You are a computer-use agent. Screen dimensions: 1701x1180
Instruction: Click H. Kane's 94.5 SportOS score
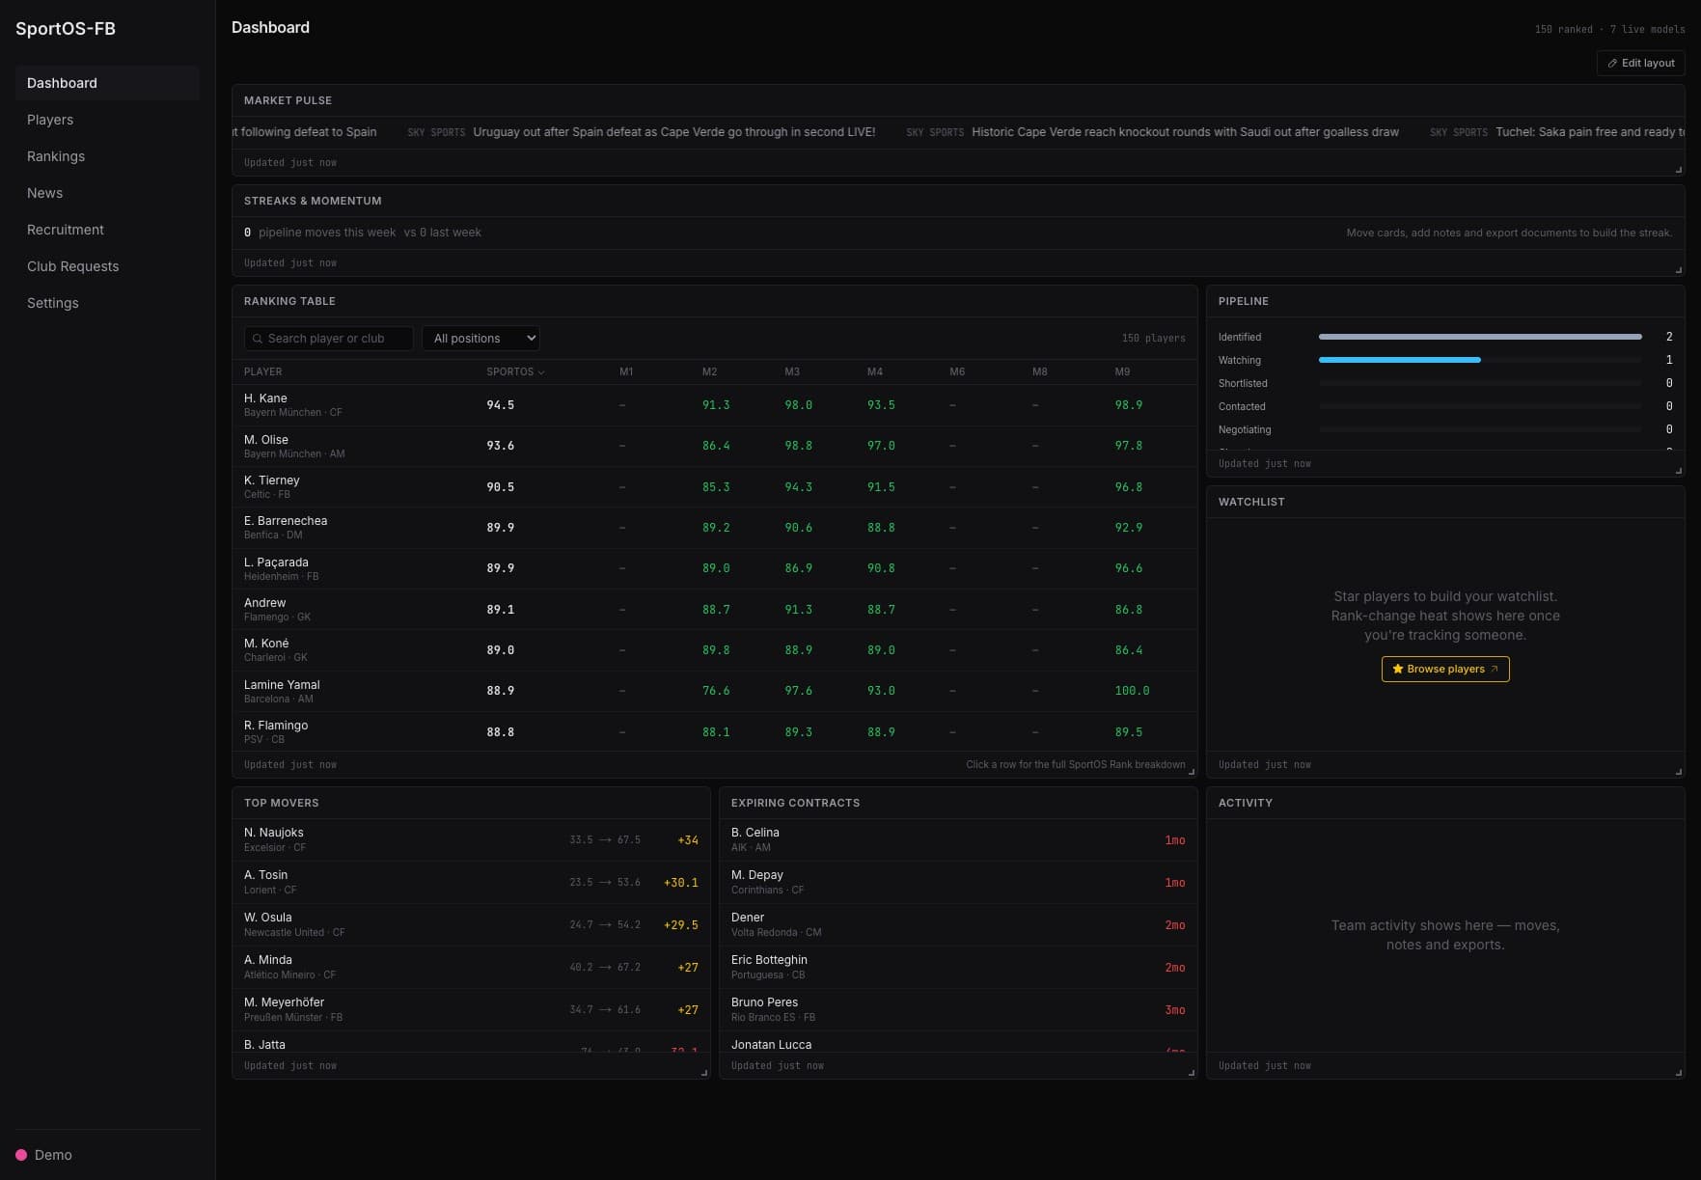(x=500, y=405)
